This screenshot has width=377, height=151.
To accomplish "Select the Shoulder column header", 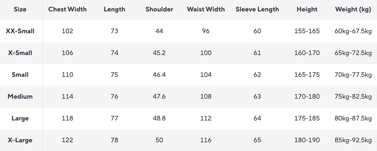I will 159,9.
